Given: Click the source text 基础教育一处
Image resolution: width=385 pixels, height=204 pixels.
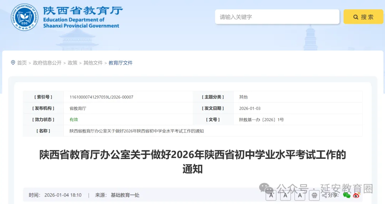Looking at the screenshot, I should 125,195.
